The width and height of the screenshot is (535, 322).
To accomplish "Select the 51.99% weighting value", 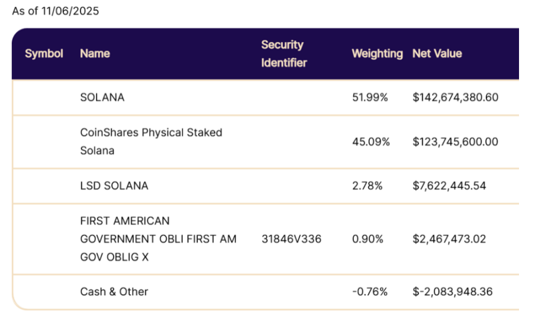I will click(370, 98).
